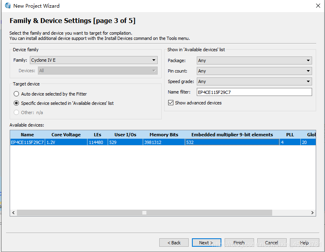This screenshot has height=252, width=325.
Task: Click the 3981312 Memory Bits cell
Action: click(x=164, y=142)
